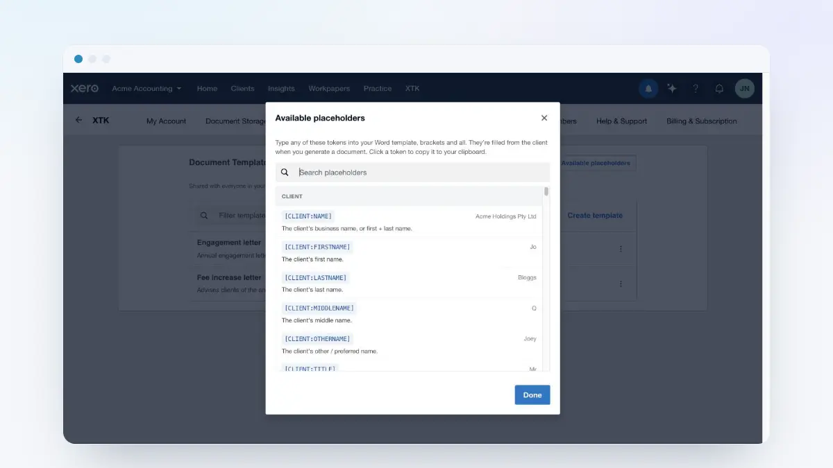Image resolution: width=833 pixels, height=468 pixels.
Task: Open the Acme Accounting organisation dropdown
Action: (146, 89)
